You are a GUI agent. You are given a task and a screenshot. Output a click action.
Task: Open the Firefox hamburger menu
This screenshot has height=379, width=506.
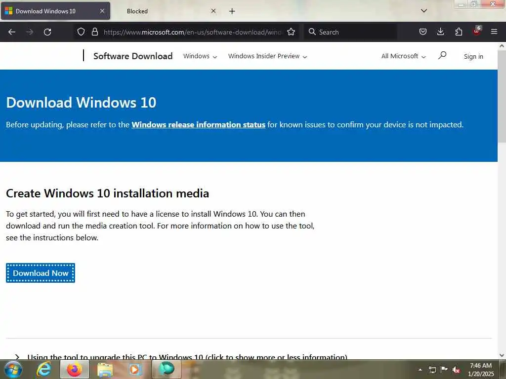tap(494, 32)
